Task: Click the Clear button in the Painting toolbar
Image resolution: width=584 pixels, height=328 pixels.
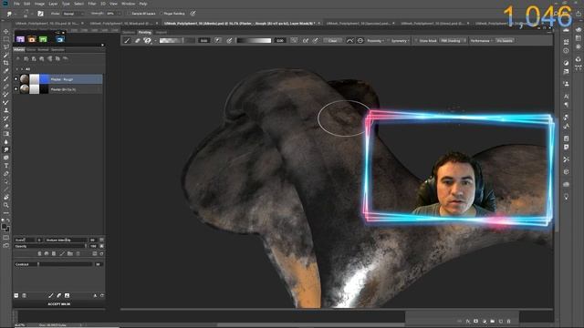Action: pyautogui.click(x=332, y=40)
